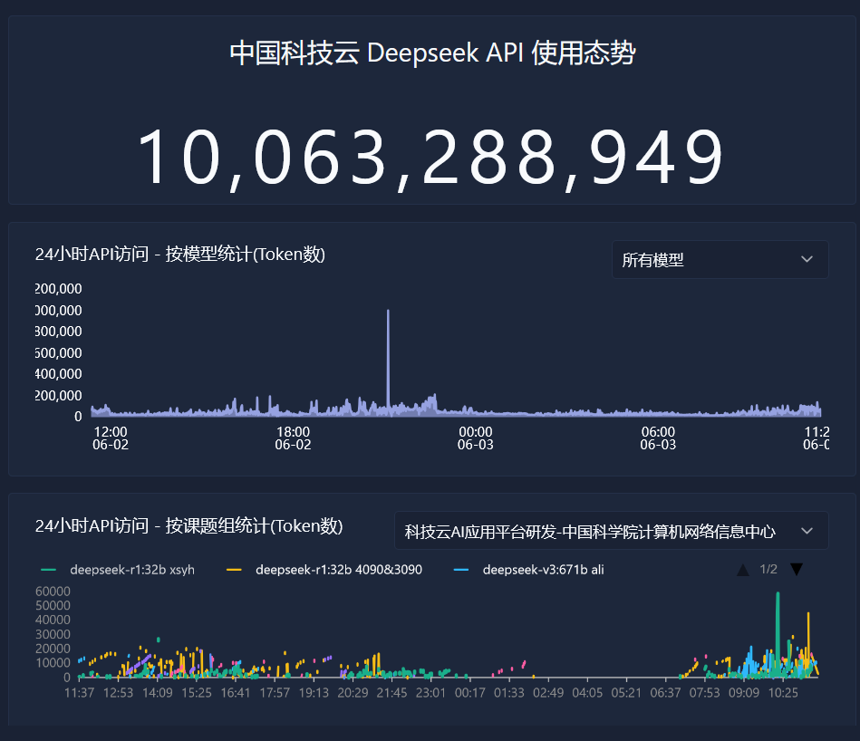Click the 中国科技云 Deepseek API 使用态势 title
This screenshot has width=860, height=741.
432,53
